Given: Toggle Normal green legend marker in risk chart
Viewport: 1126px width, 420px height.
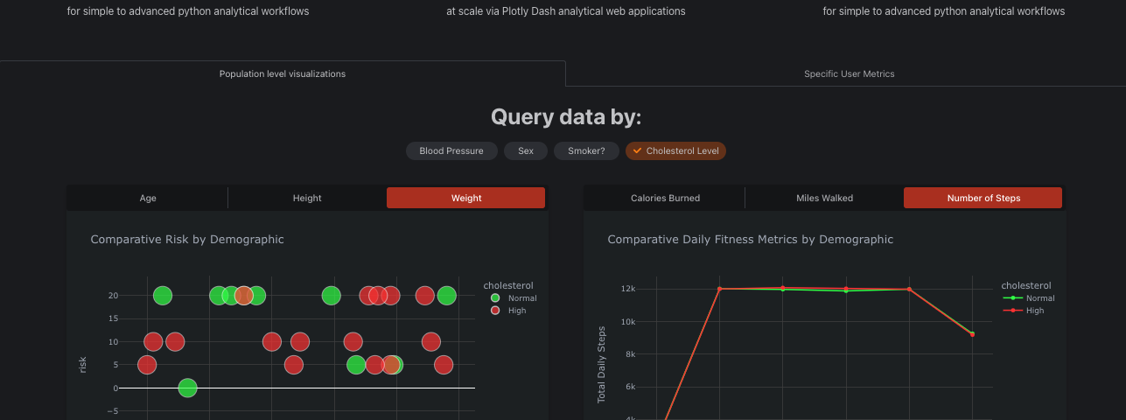Looking at the screenshot, I should coord(495,298).
